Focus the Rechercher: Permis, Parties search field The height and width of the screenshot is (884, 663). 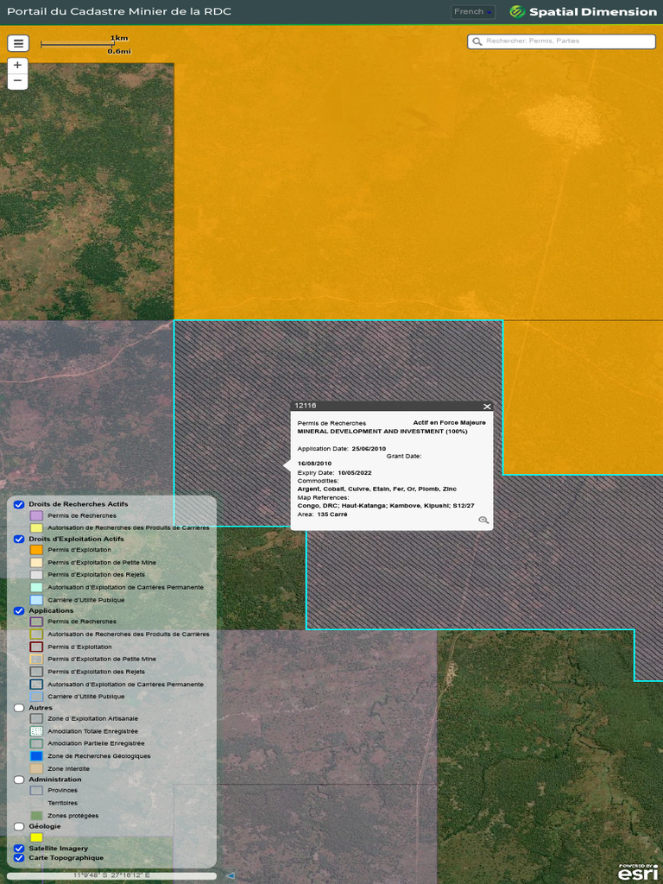[561, 41]
